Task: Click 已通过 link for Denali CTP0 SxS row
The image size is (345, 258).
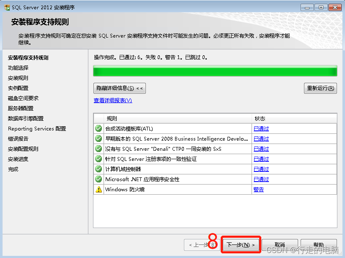Action: [x=261, y=149]
